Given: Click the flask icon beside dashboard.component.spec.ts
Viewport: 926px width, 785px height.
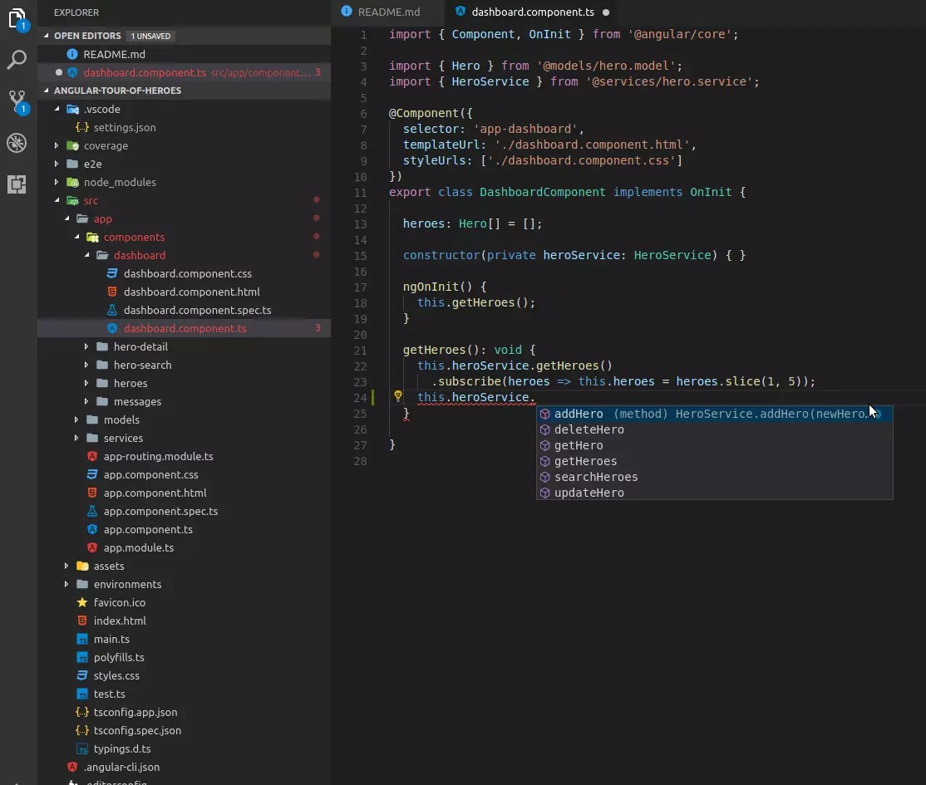Looking at the screenshot, I should pyautogui.click(x=112, y=310).
